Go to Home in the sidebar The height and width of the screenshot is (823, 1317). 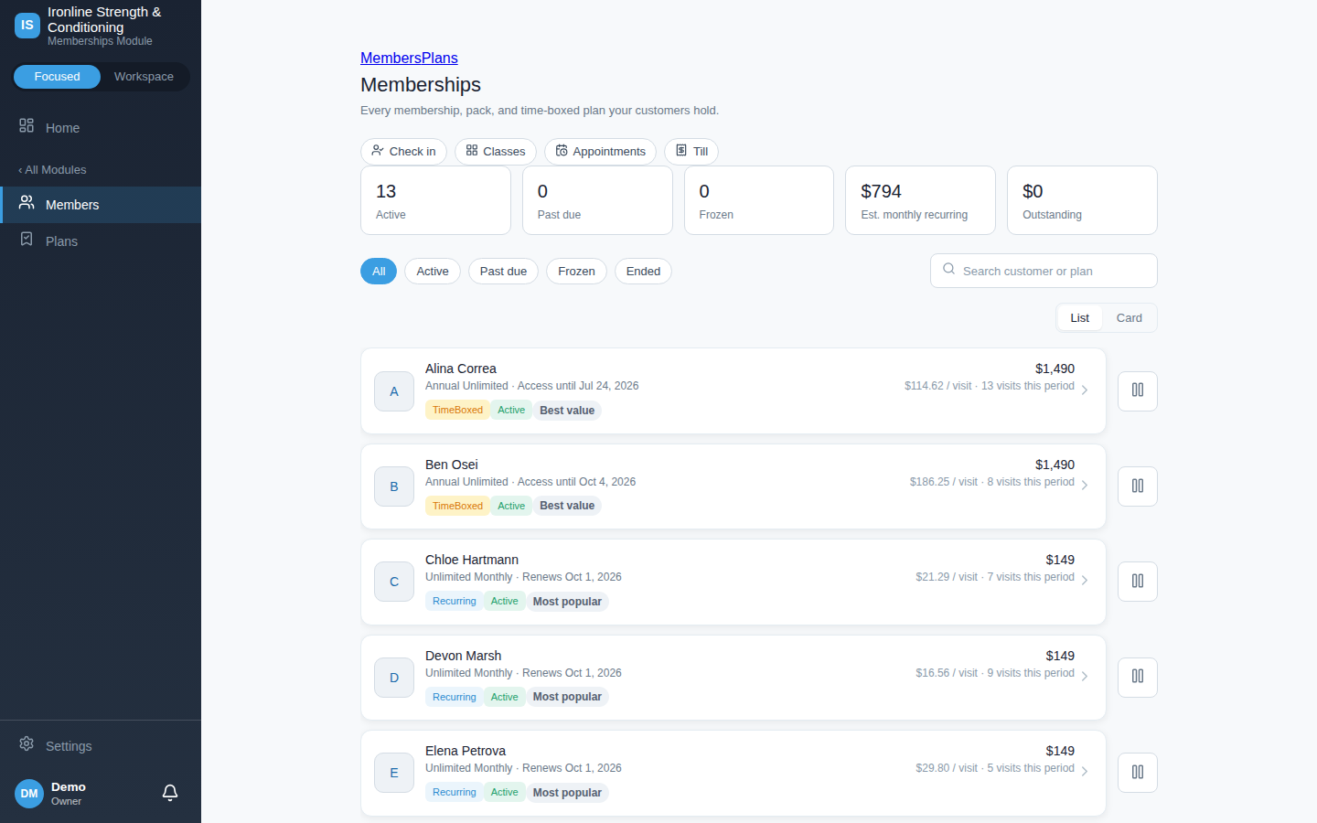(101, 127)
